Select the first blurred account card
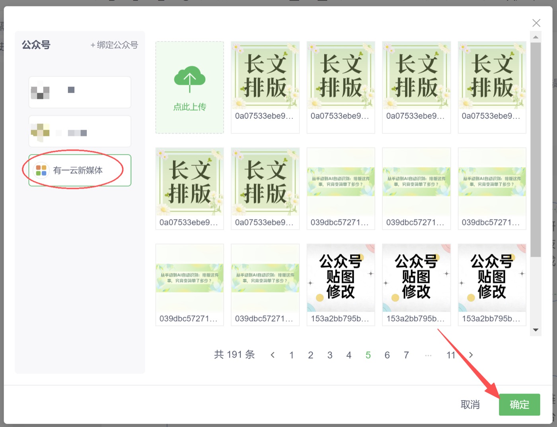Image resolution: width=557 pixels, height=427 pixels. coord(80,92)
